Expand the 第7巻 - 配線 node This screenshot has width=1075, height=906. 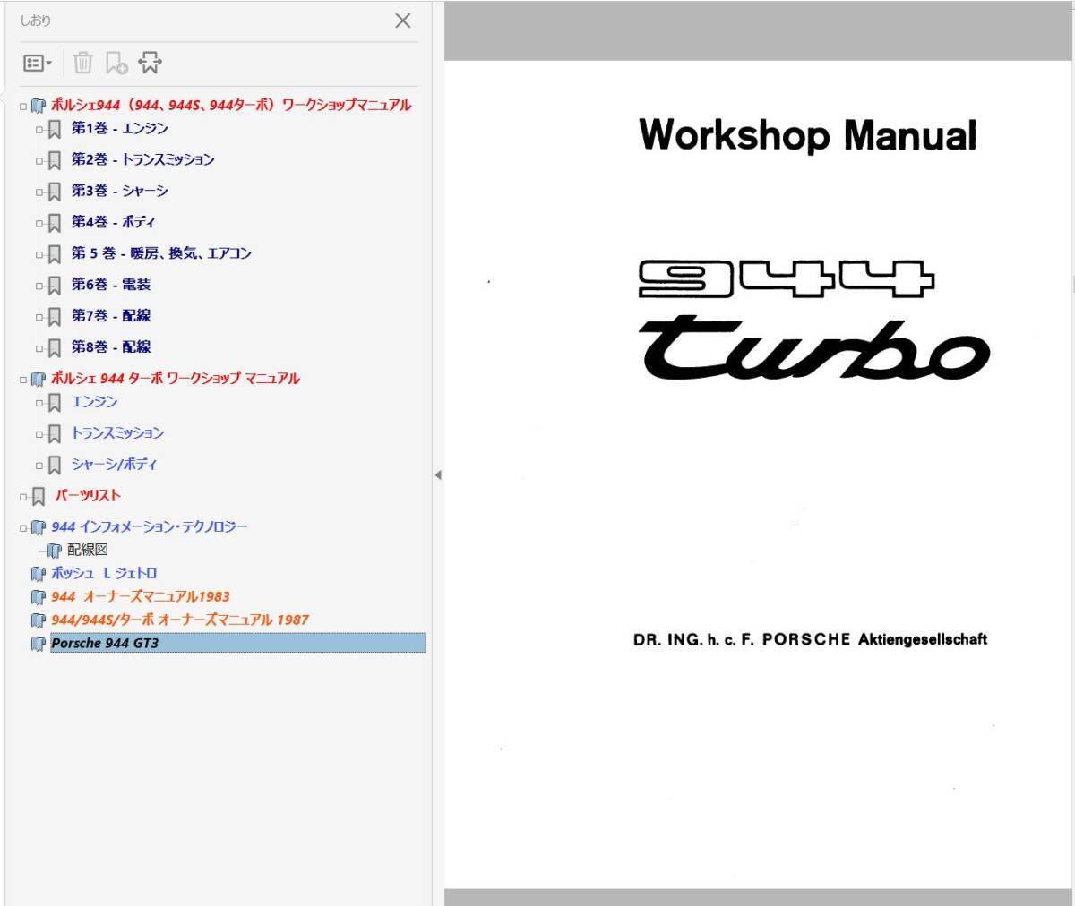[x=39, y=318]
